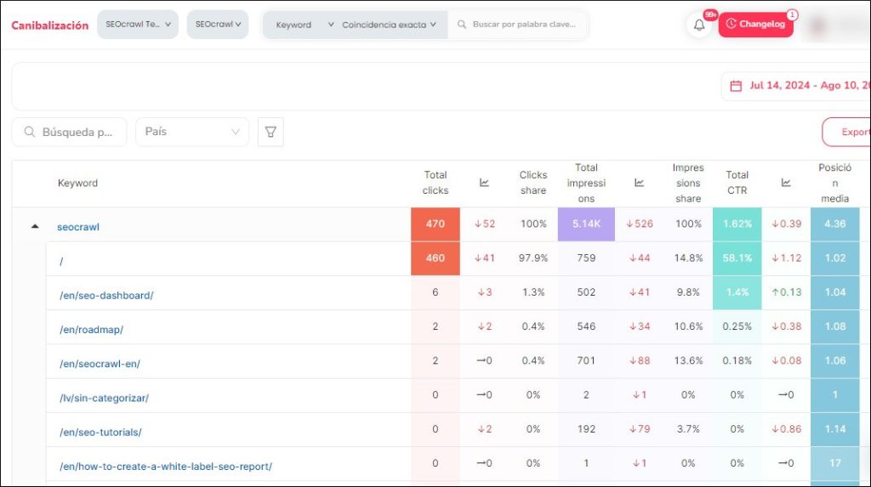Open the /en/seo-dashboard/ link
The width and height of the screenshot is (871, 487).
pyautogui.click(x=106, y=296)
